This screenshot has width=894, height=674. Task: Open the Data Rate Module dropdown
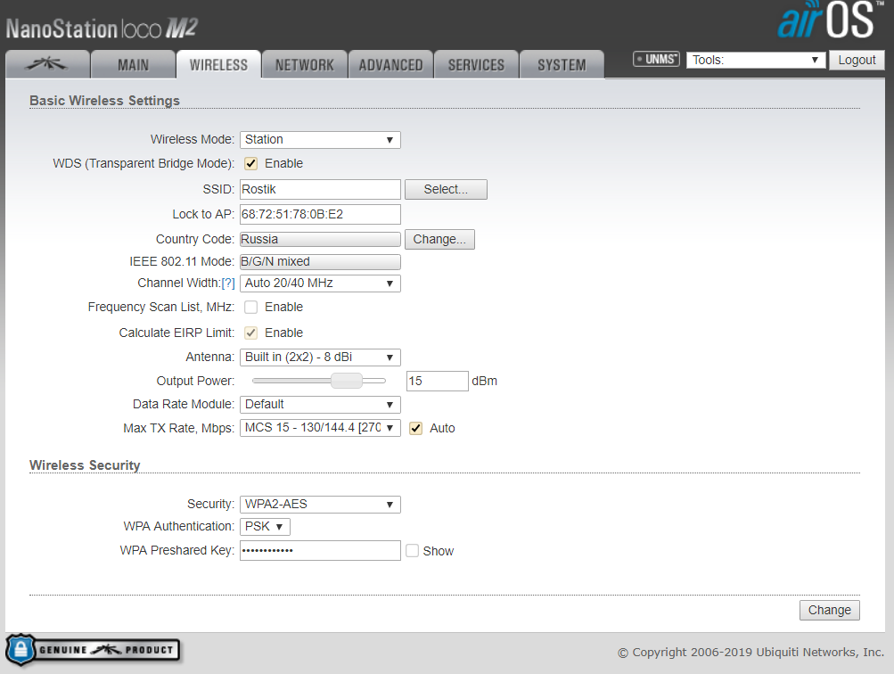[x=320, y=405]
